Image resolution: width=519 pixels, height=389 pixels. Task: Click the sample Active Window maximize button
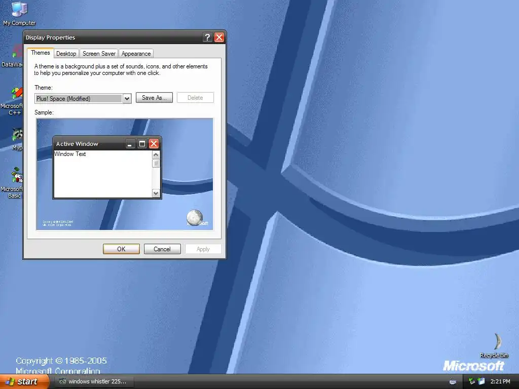coord(142,144)
